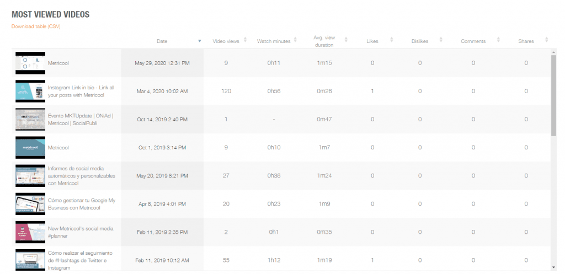This screenshot has width=565, height=274.
Task: Sort by Watch minutes arrows icon
Action: point(295,40)
